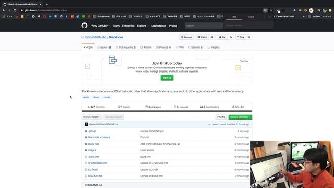Open the Team page link
The width and height of the screenshot is (334, 188).
coord(116,26)
